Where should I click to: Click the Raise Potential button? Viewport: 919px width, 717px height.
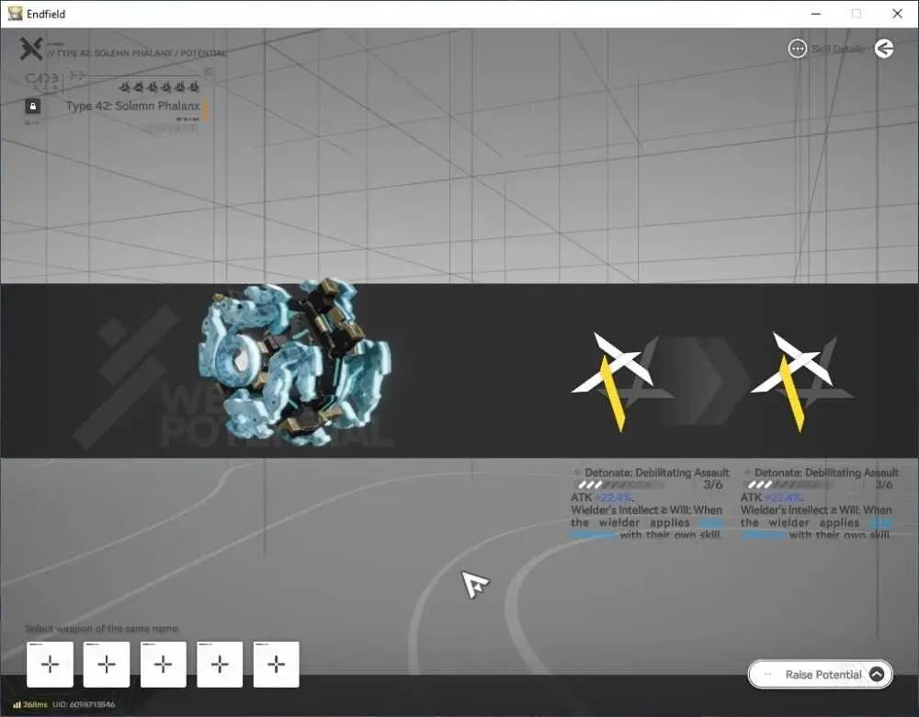820,674
